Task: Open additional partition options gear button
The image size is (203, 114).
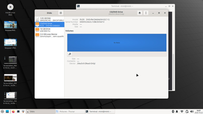Action: 70,54
